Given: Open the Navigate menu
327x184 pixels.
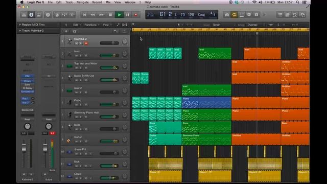Looking at the screenshot, I should tap(83, 2).
